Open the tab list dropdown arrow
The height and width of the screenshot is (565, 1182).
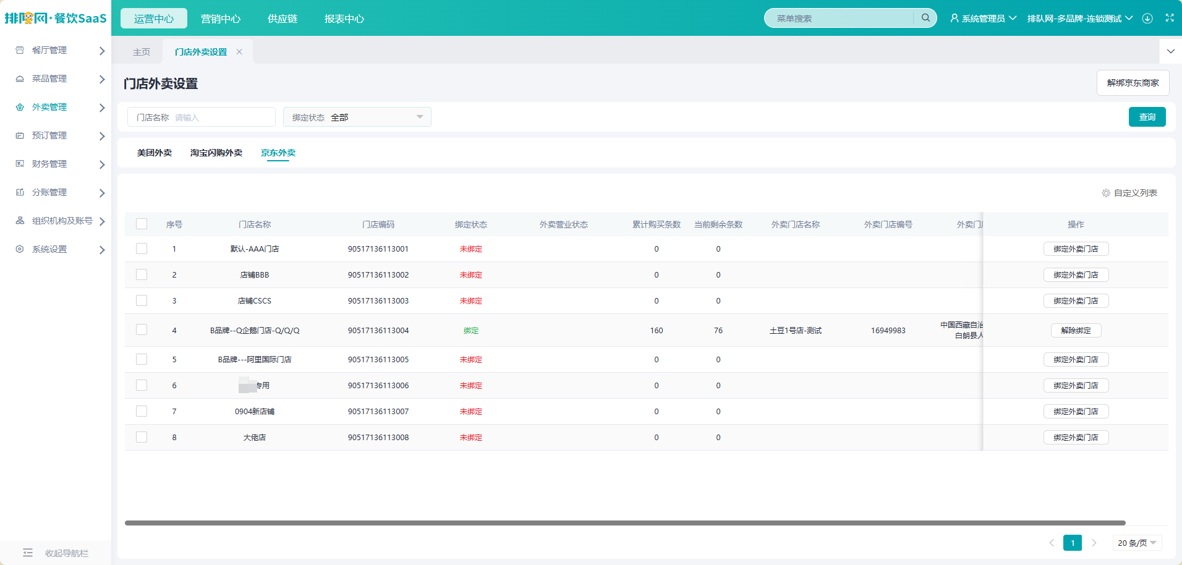click(1170, 51)
